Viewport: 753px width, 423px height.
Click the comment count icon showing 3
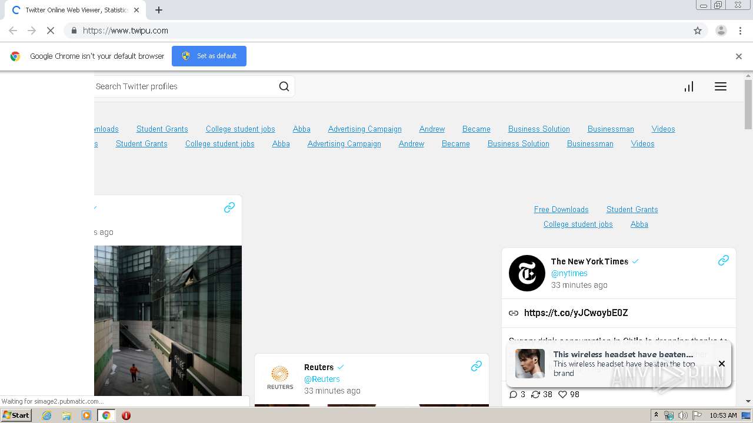pos(513,394)
